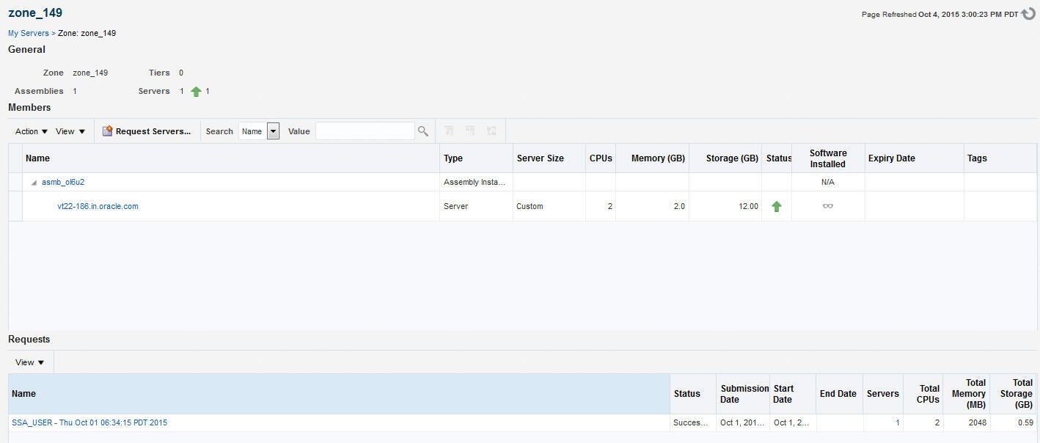The height and width of the screenshot is (443, 1040).
Task: Go to My Servers breadcrumb link
Action: (x=29, y=33)
